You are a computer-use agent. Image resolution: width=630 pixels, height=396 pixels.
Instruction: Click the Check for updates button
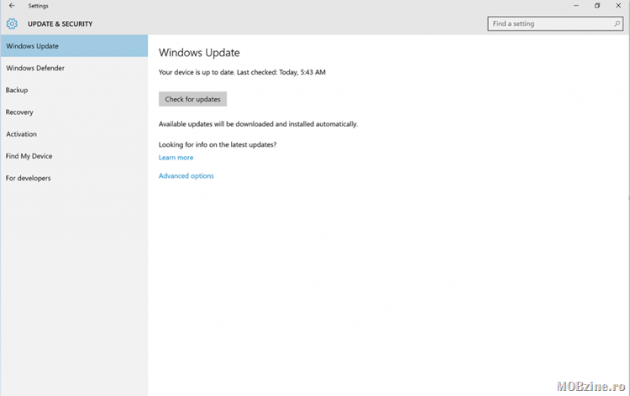(x=192, y=99)
